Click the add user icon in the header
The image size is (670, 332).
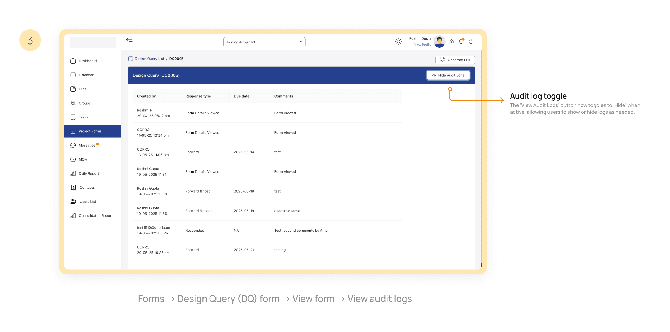452,42
